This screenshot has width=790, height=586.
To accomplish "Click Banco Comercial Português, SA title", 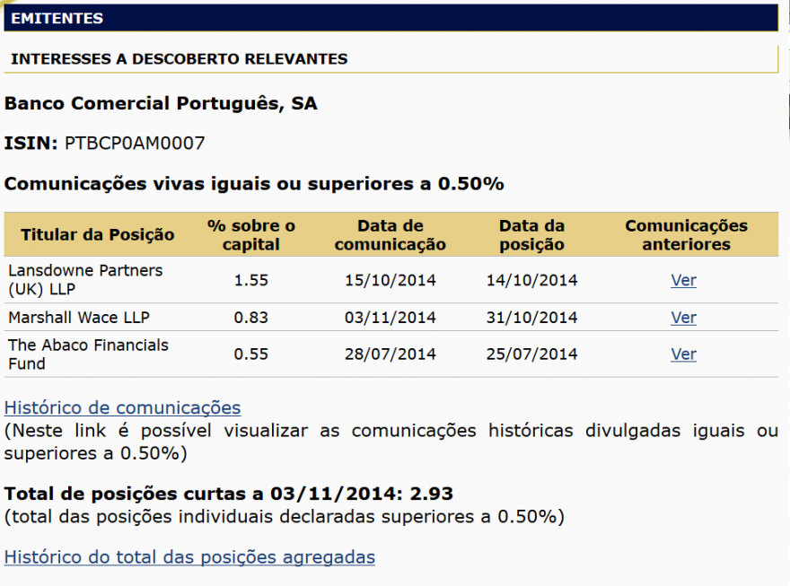I will 161,103.
